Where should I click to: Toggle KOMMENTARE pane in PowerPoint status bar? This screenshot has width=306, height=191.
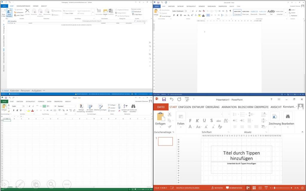(234, 188)
